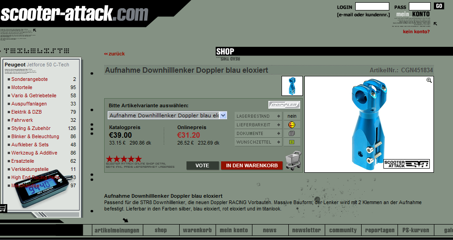
Task: Open the Ersatzteile category
Action: [23, 161]
